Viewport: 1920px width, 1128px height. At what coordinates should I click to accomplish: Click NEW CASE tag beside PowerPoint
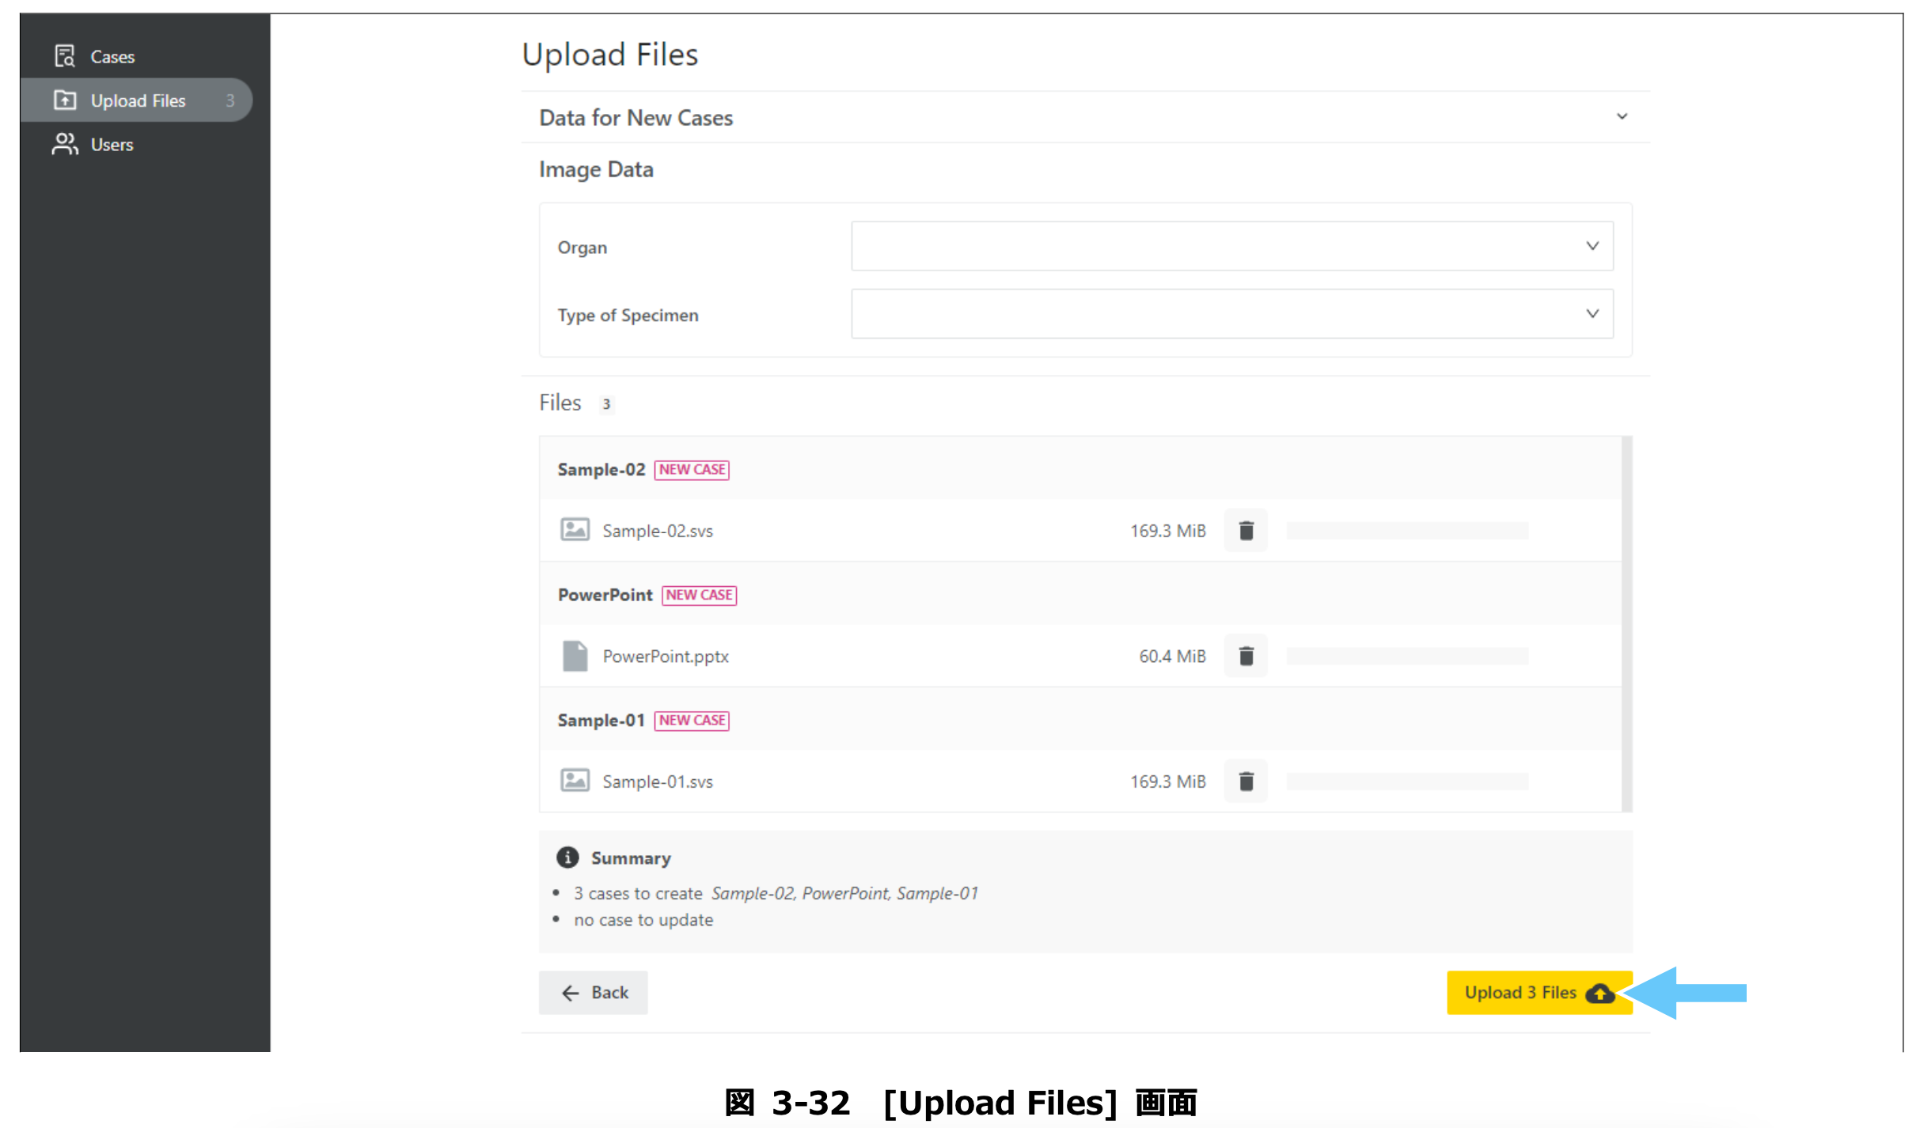(699, 595)
